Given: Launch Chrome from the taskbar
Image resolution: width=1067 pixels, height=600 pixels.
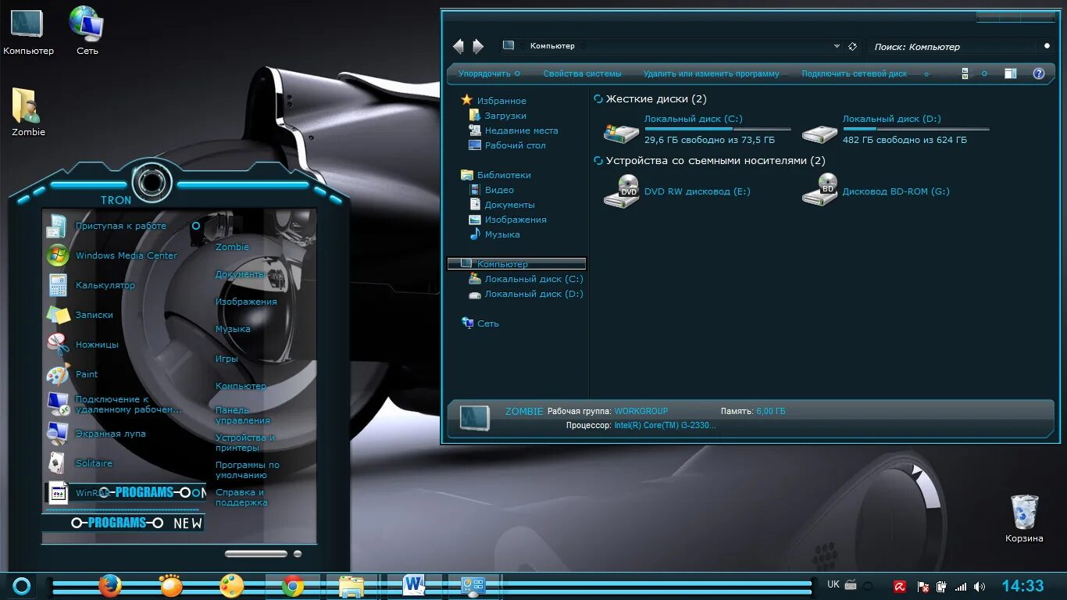Looking at the screenshot, I should 293,586.
